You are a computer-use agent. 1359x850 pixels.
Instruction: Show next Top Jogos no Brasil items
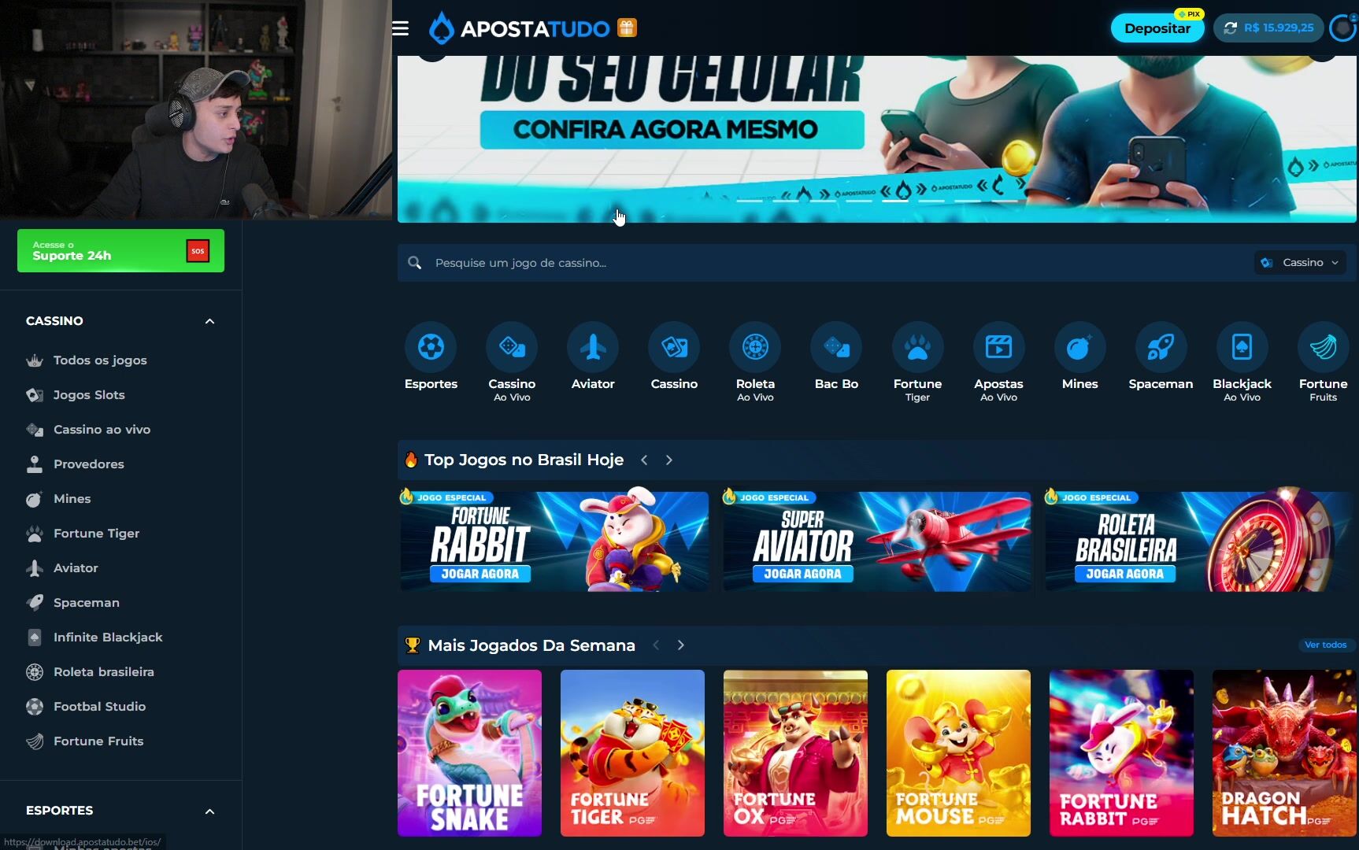point(669,460)
